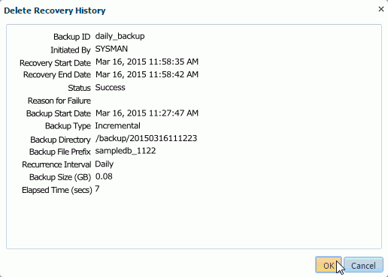
Task: Select the 11:27:47 AM backup start timestamp
Action: pyautogui.click(x=147, y=113)
